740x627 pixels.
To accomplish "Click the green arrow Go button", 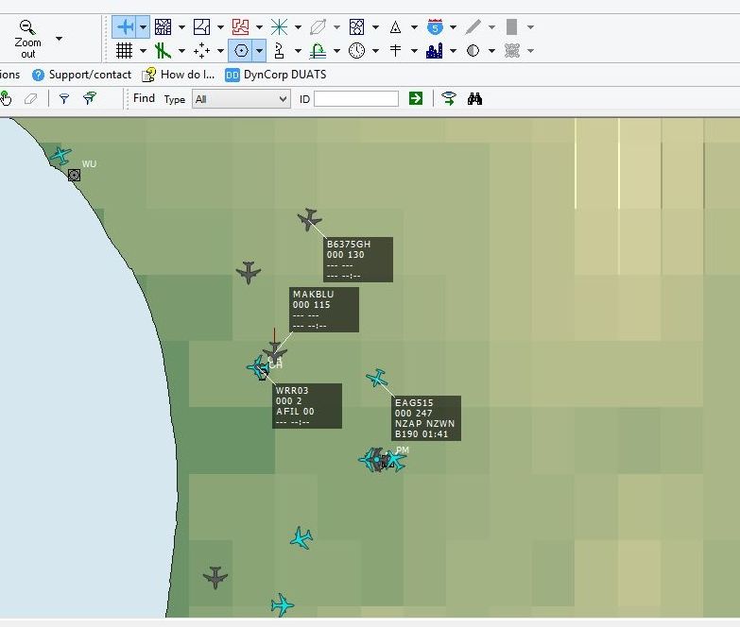I will pyautogui.click(x=416, y=98).
